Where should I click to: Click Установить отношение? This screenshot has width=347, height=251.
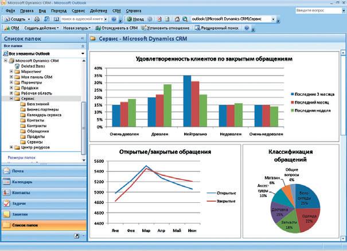click(x=166, y=28)
